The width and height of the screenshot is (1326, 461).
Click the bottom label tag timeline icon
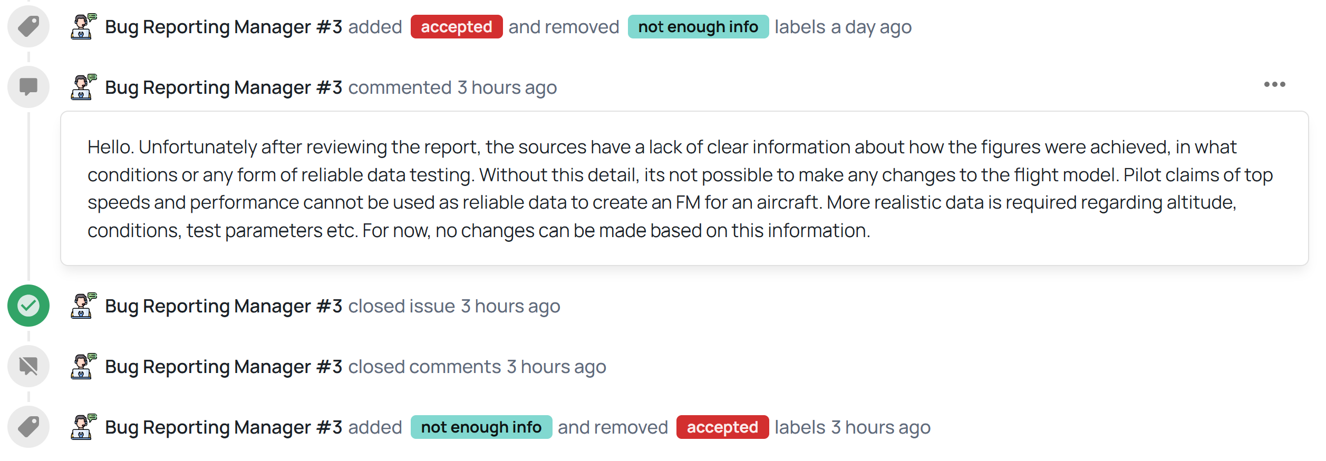28,427
